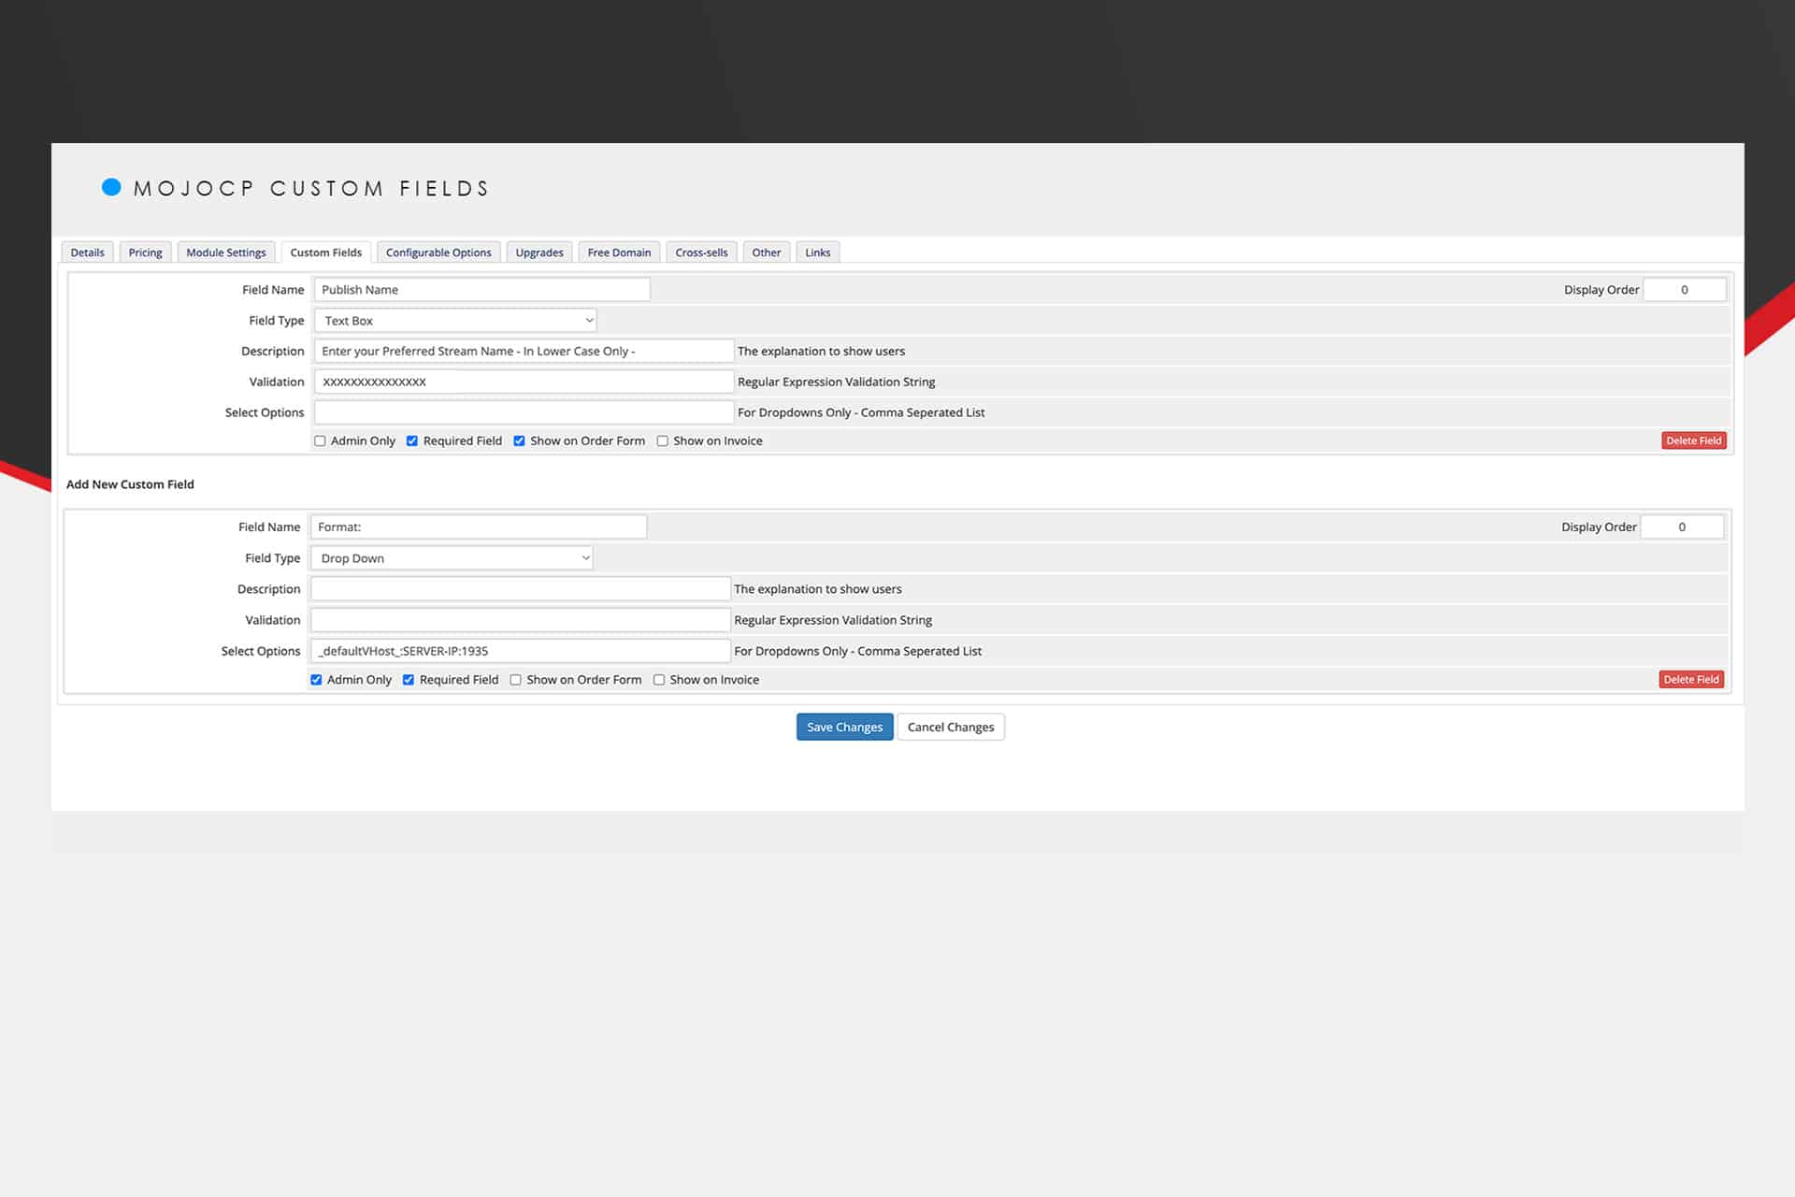Enable Show on Invoice for Format field

click(659, 680)
